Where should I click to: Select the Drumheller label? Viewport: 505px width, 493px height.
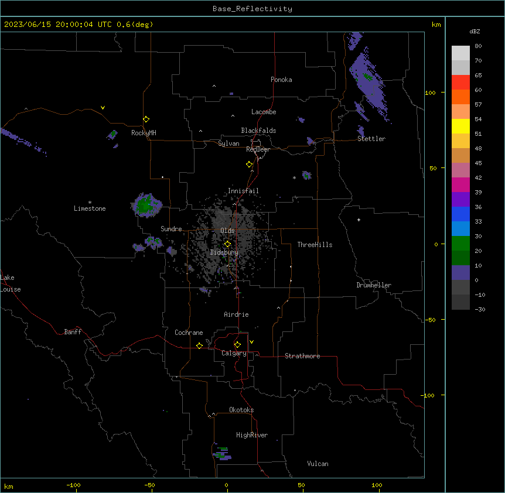pos(374,285)
